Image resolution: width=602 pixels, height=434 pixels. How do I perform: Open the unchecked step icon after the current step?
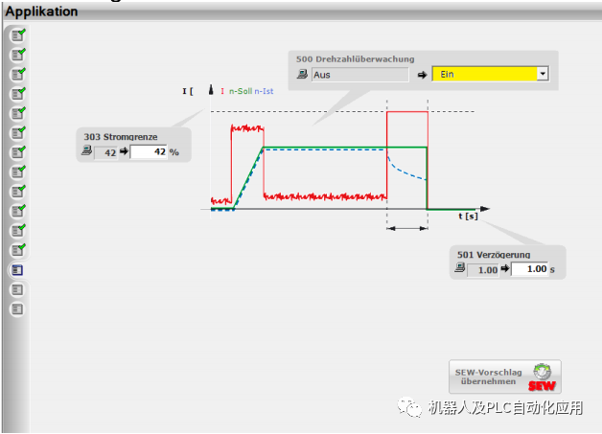point(17,289)
